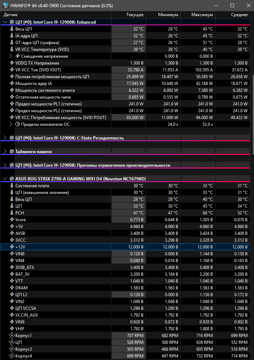254x360 pixels.
Task: Click the 25.899 W current power value
Action: [135, 77]
